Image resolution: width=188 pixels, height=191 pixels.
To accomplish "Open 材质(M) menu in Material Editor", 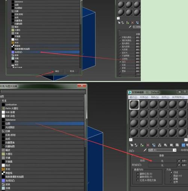I will pyautogui.click(x=144, y=97).
